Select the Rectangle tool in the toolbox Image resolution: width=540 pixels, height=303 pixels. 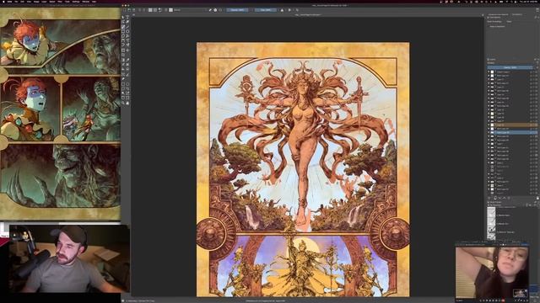(x=123, y=32)
